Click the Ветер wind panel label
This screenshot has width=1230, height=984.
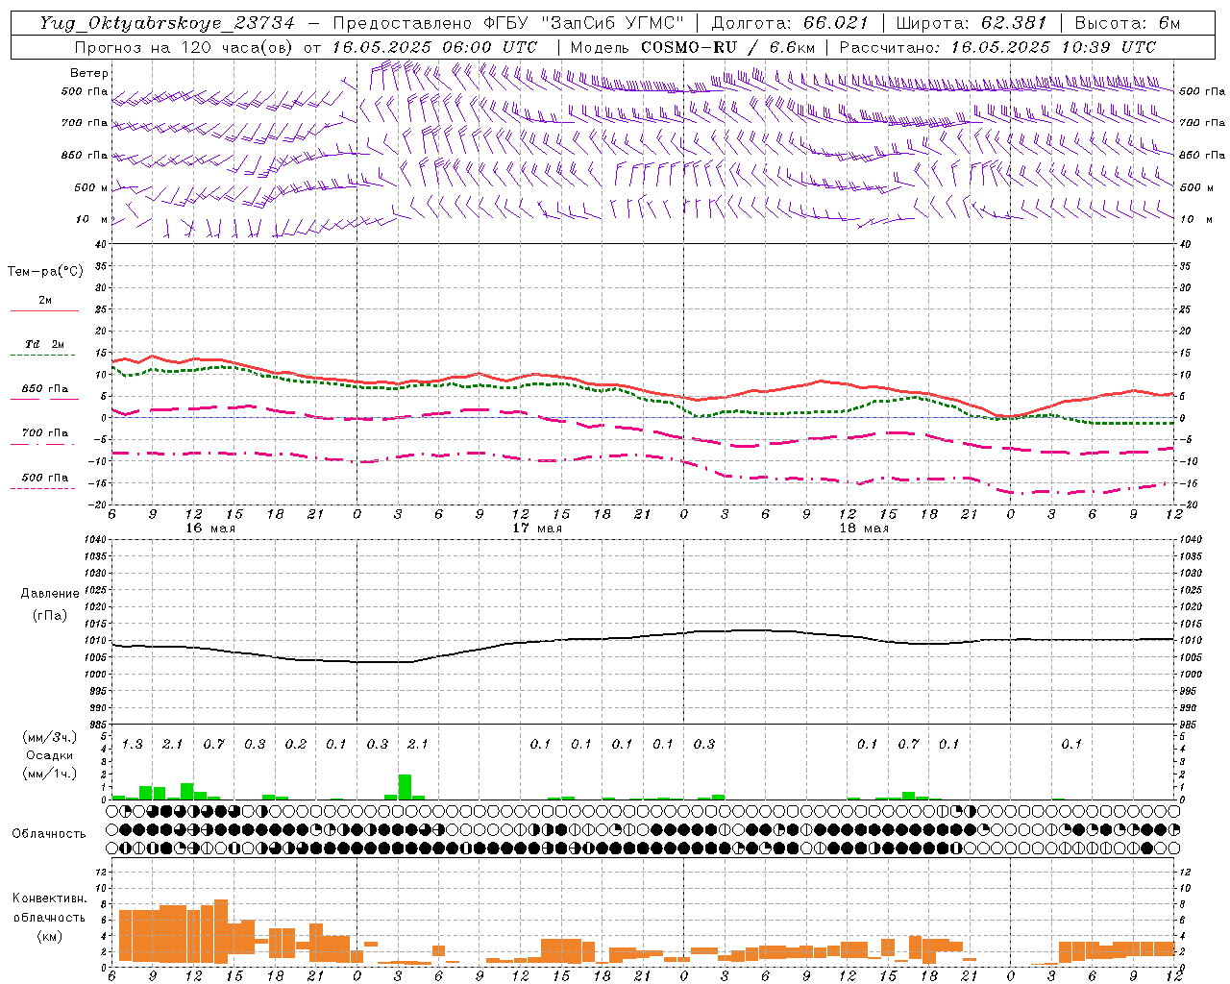click(89, 73)
